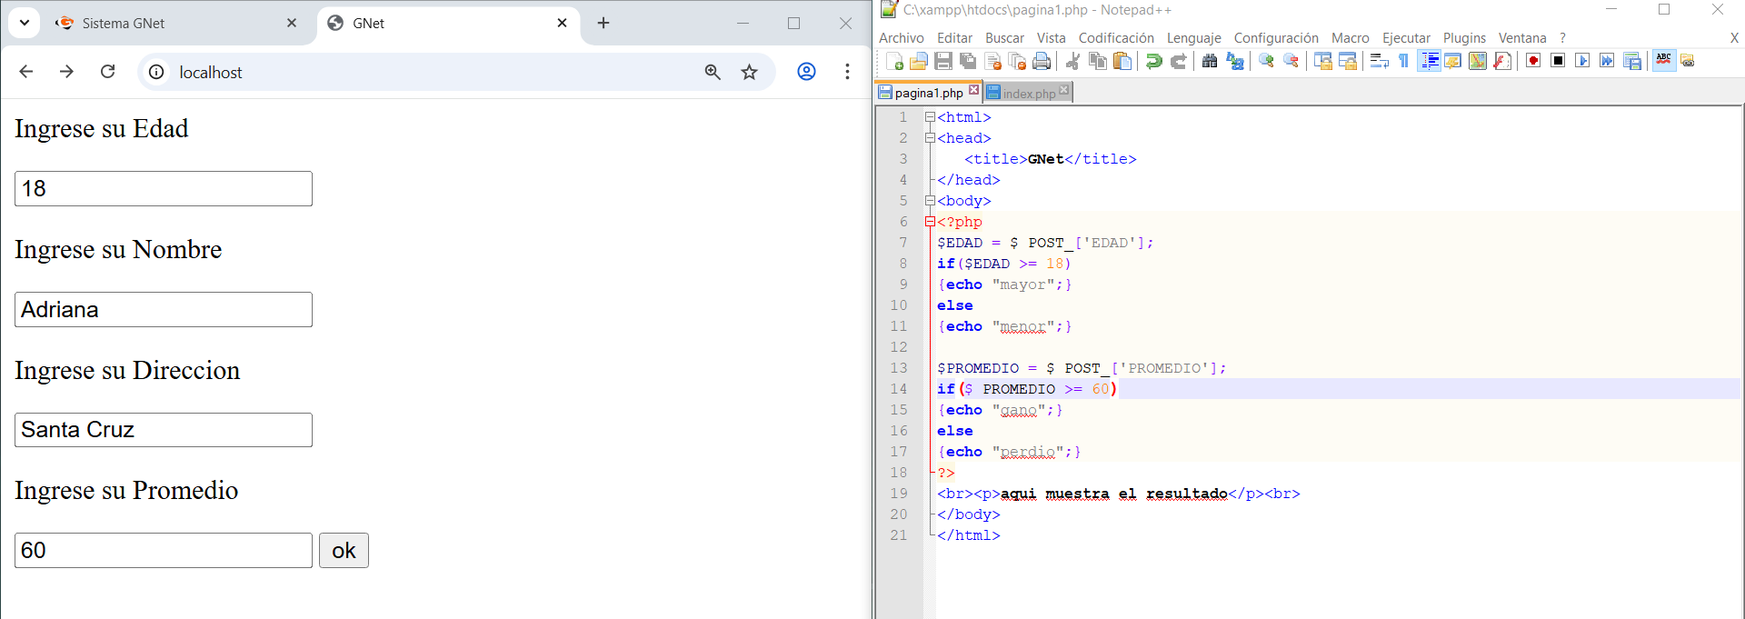Save the current file in Notepad++

[x=943, y=61]
